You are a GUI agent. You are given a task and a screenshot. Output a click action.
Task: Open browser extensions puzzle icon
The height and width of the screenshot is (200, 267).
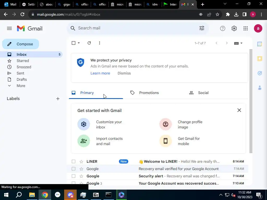[228, 15]
